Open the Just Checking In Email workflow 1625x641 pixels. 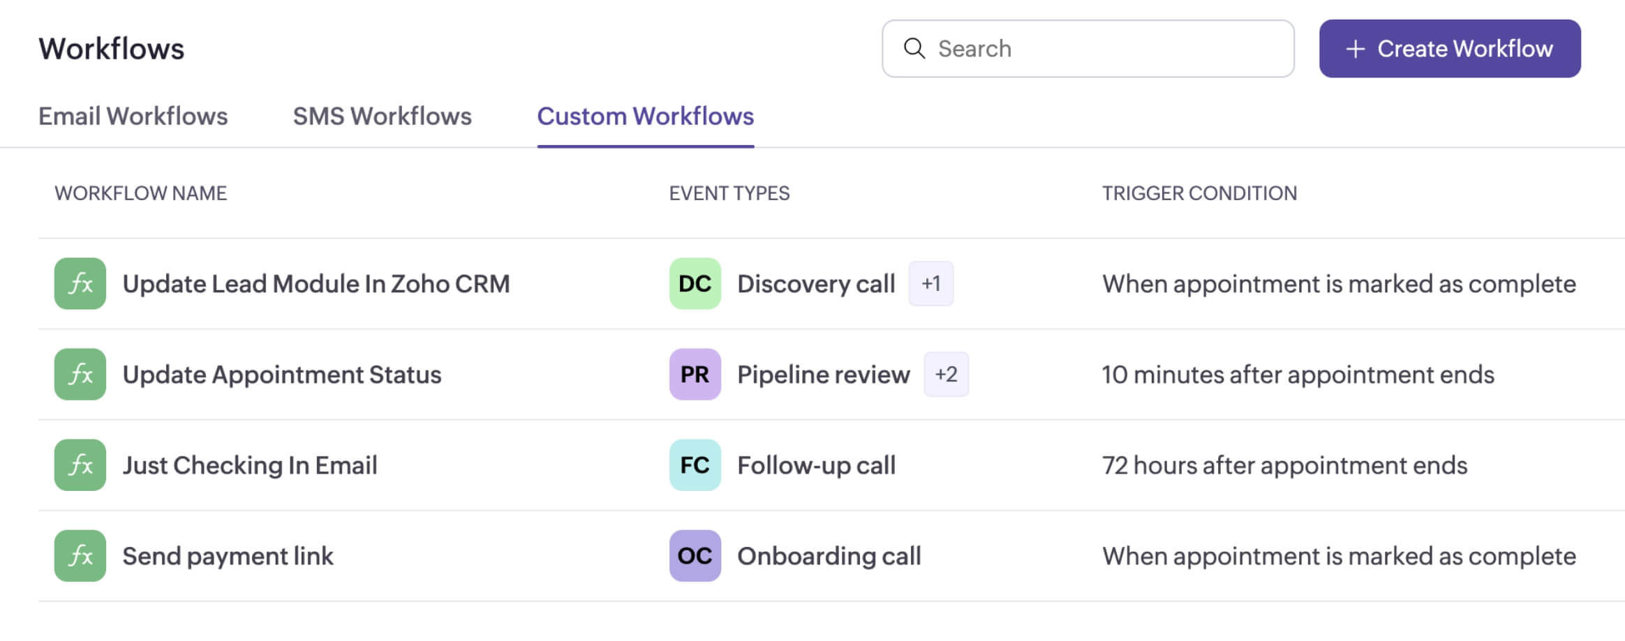pyautogui.click(x=250, y=465)
